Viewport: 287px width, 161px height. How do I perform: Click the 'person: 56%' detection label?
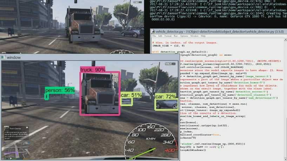click(x=60, y=90)
